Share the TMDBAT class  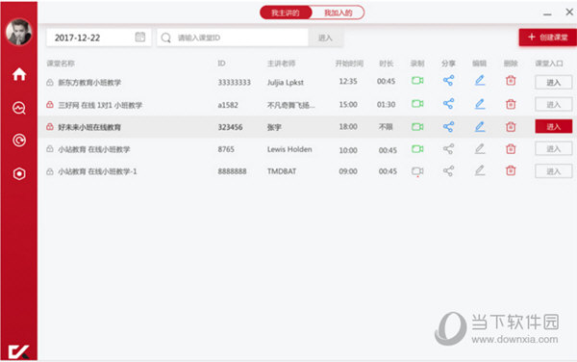(448, 170)
